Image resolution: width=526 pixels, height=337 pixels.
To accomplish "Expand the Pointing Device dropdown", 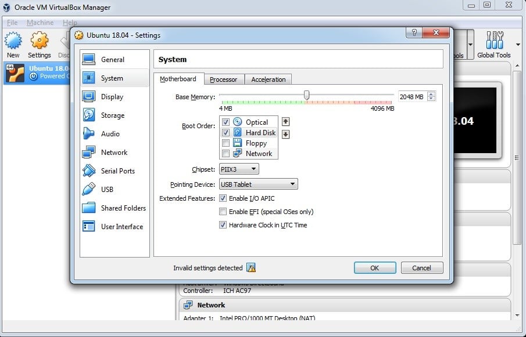I will coord(258,184).
